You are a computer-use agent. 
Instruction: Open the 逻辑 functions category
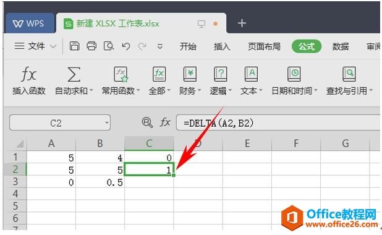pos(221,80)
